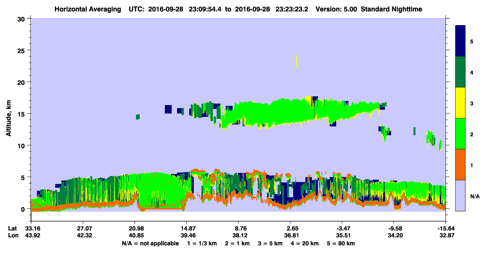Click the yellow color bar segment labeled 3
This screenshot has height=254, width=495.
pos(460,102)
